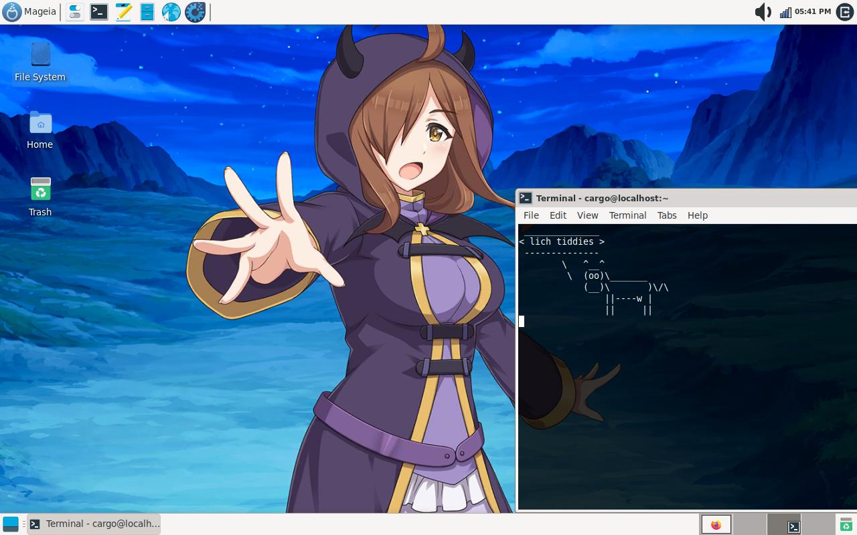Select the Trash desktop icon
857x535 pixels.
tap(40, 198)
